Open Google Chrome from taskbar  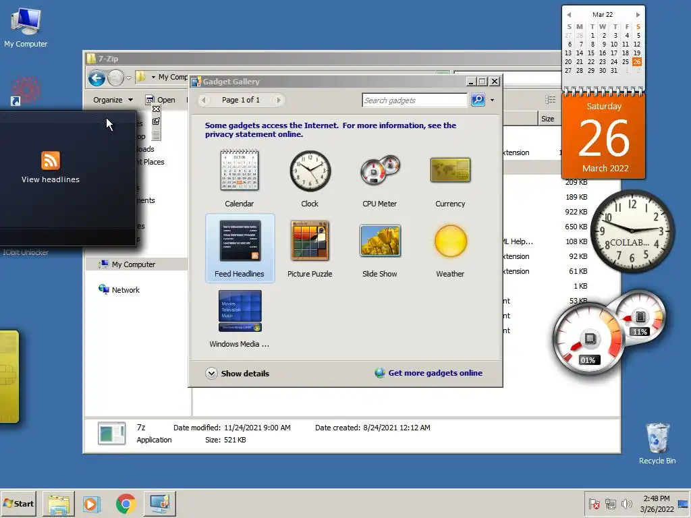[x=126, y=503]
